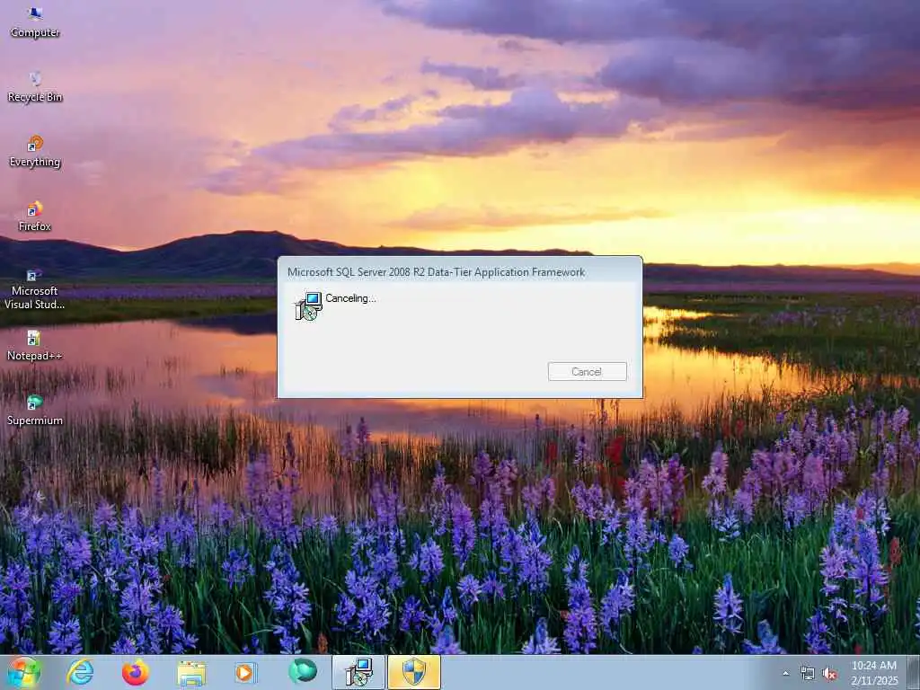
Task: Open the Computer desktop icon
Action: click(35, 22)
